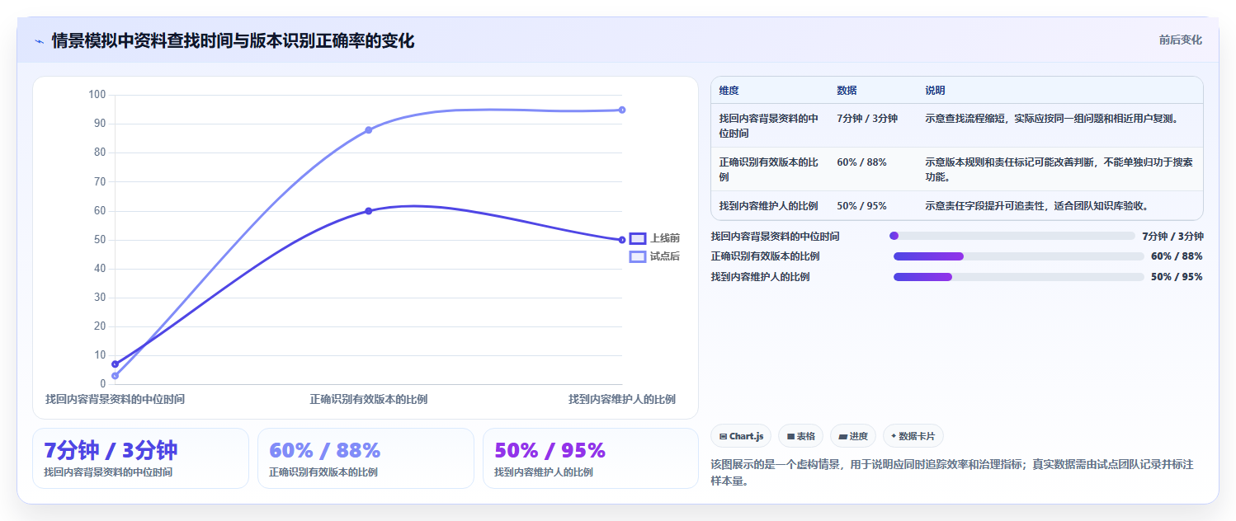Toggle 试点后 legend swatch in chart
Viewport: 1236px width, 521px height.
coord(637,256)
